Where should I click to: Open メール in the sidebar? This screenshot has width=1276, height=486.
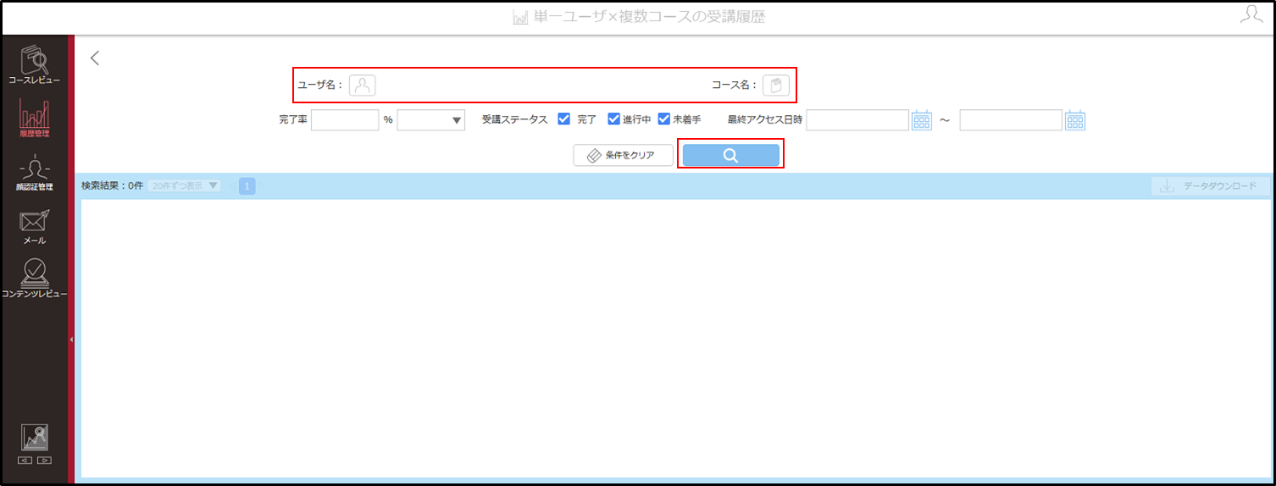point(34,227)
